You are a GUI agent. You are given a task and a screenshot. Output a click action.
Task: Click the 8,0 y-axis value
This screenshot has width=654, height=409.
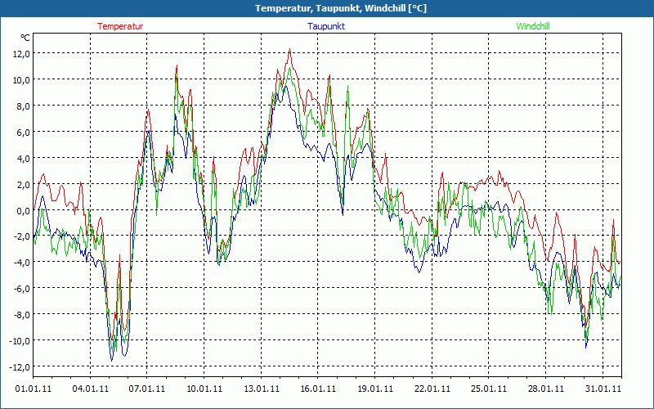(x=24, y=106)
